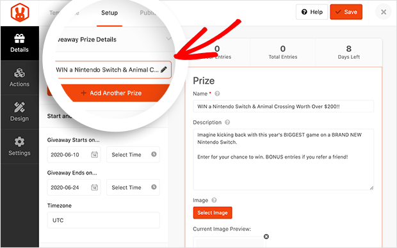The height and width of the screenshot is (248, 397).
Task: Click the Select Image button
Action: (x=213, y=213)
